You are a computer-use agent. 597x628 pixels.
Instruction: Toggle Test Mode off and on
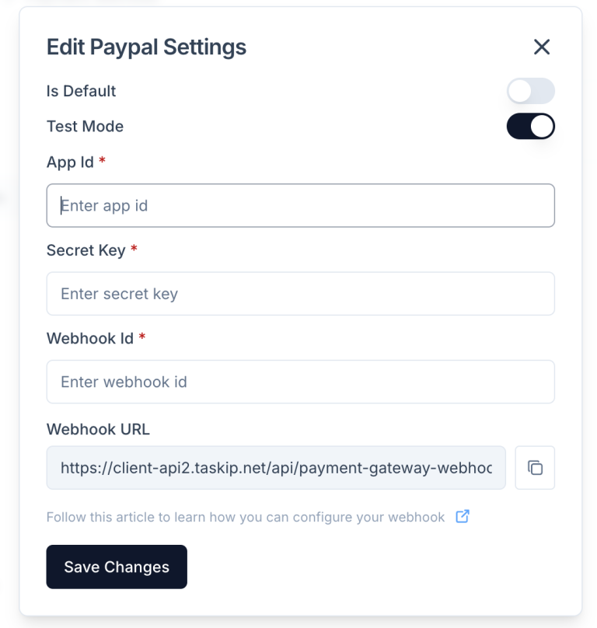(530, 126)
